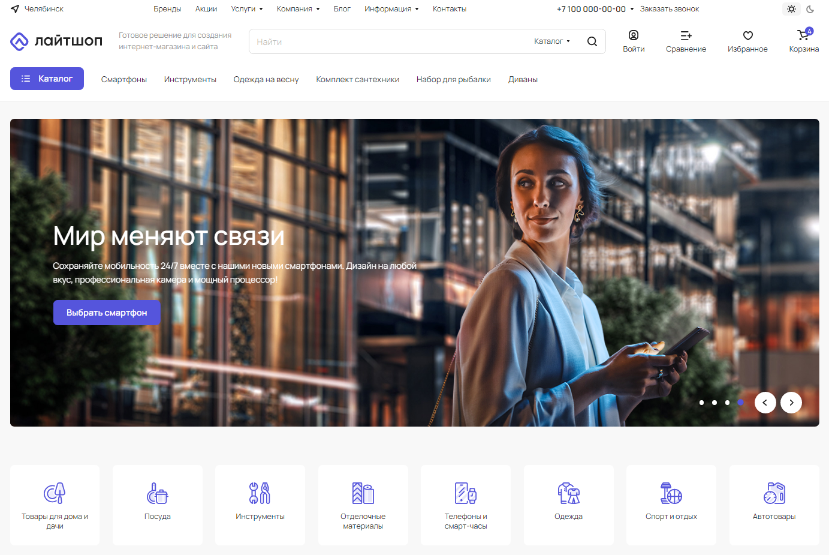This screenshot has height=555, width=829.
Task: Open the Акции menu item
Action: tap(206, 9)
